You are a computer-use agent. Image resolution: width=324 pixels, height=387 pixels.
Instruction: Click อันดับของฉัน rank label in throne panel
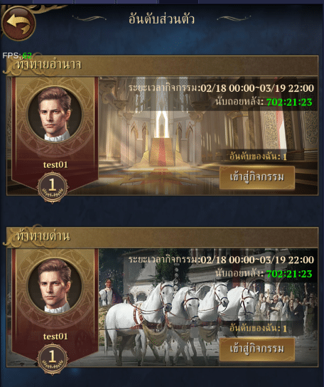point(258,157)
